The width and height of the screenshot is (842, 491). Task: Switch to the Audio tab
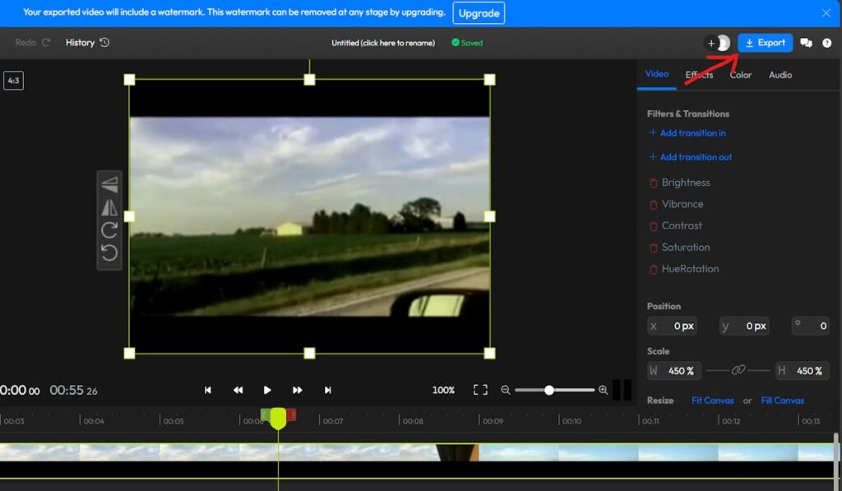coord(780,75)
